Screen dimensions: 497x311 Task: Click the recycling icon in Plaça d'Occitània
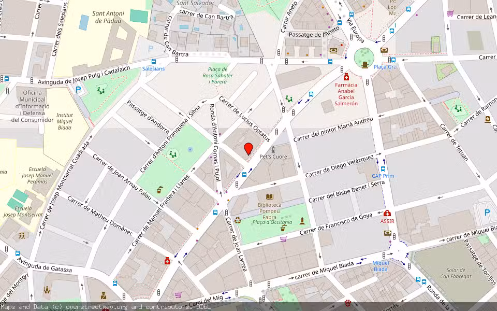click(238, 221)
